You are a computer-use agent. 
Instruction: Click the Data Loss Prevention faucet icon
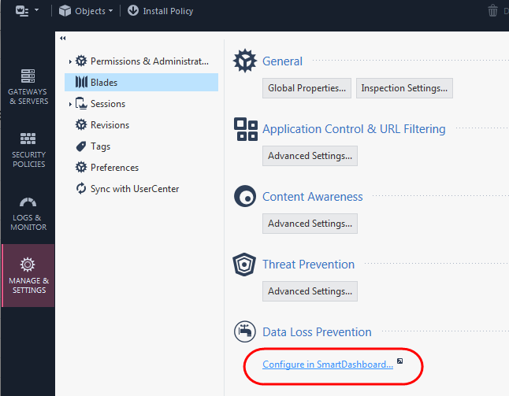245,331
